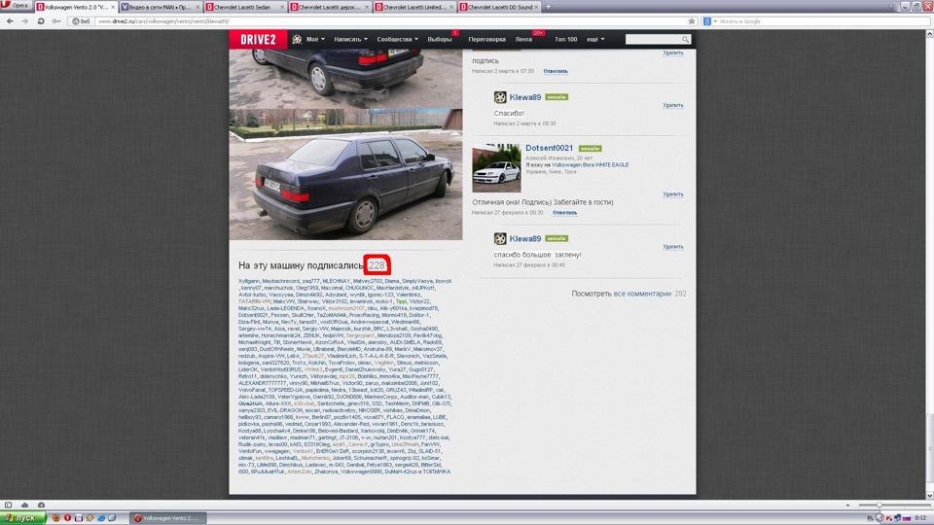The height and width of the screenshot is (525, 934).
Task: Open Volkswagen Bora WHITE EAGLE link
Action: point(590,165)
